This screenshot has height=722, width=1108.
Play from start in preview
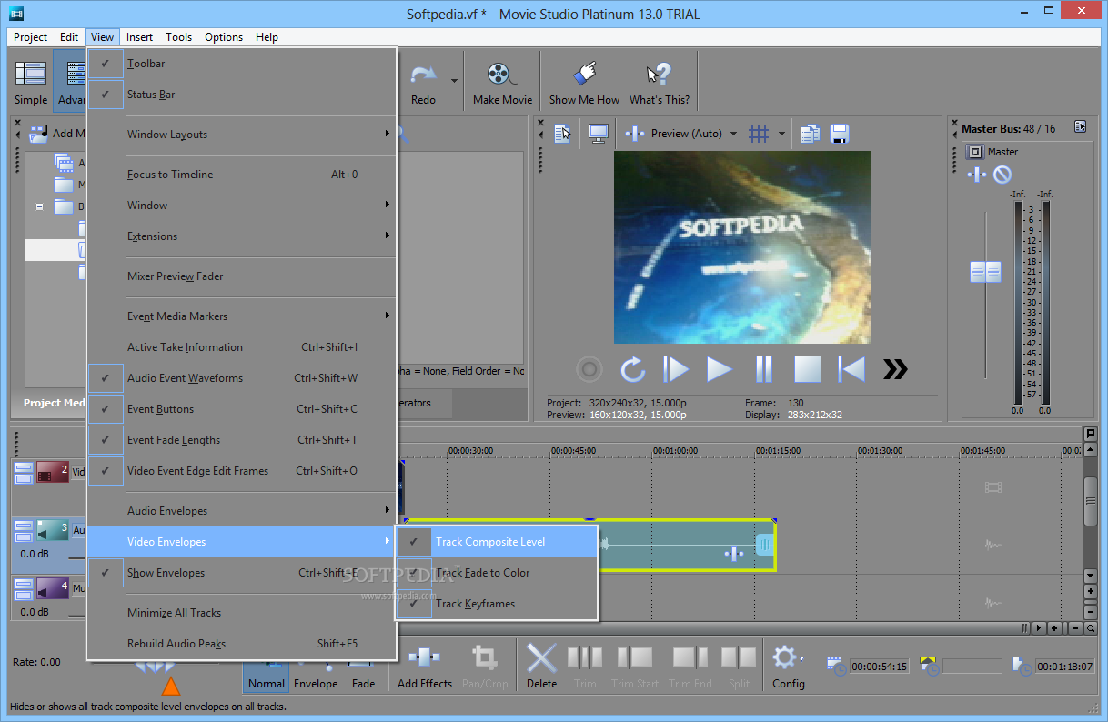point(676,369)
